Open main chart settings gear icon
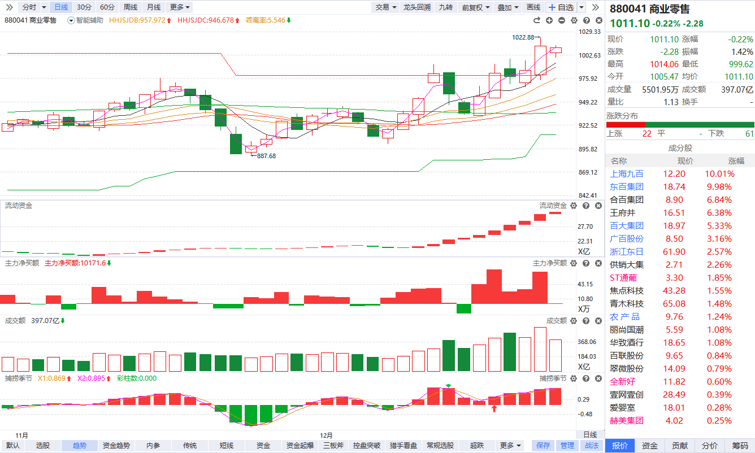 pyautogui.click(x=574, y=20)
